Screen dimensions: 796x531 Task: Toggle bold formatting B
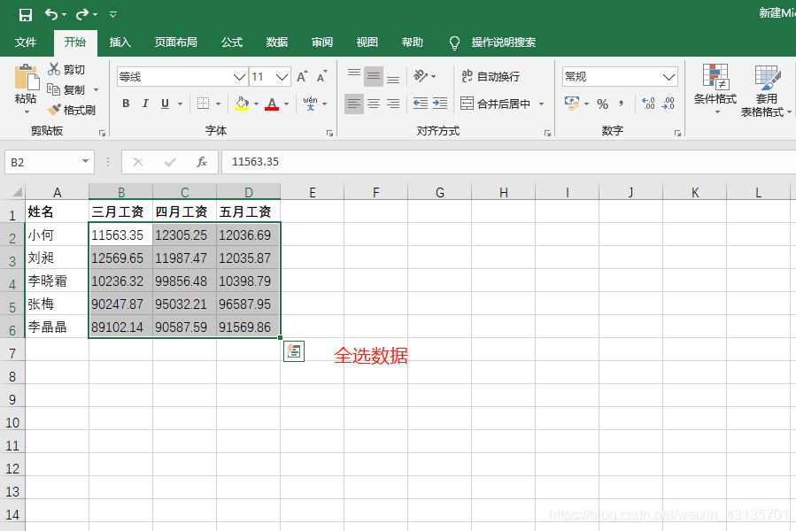pos(126,104)
